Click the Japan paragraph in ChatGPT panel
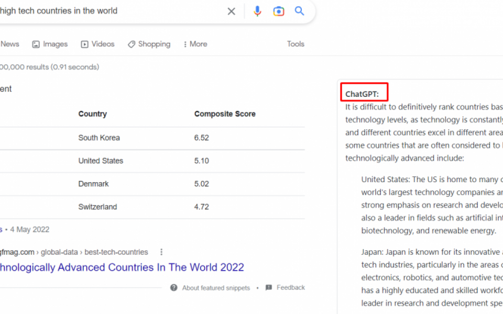The width and height of the screenshot is (503, 314). (432, 277)
